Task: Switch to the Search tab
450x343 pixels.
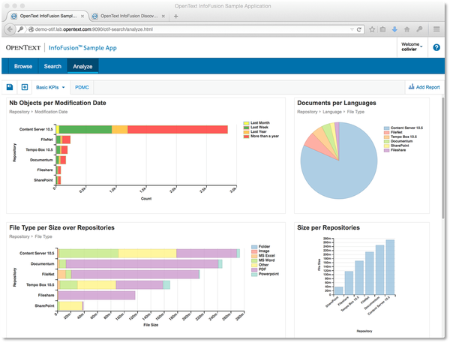Action: pyautogui.click(x=52, y=66)
